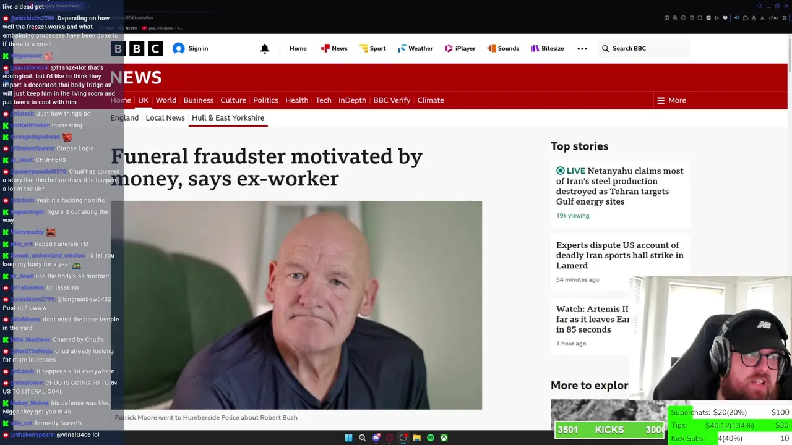Expand the More news sections menu
Viewport: 792px width, 445px height.
click(x=671, y=100)
